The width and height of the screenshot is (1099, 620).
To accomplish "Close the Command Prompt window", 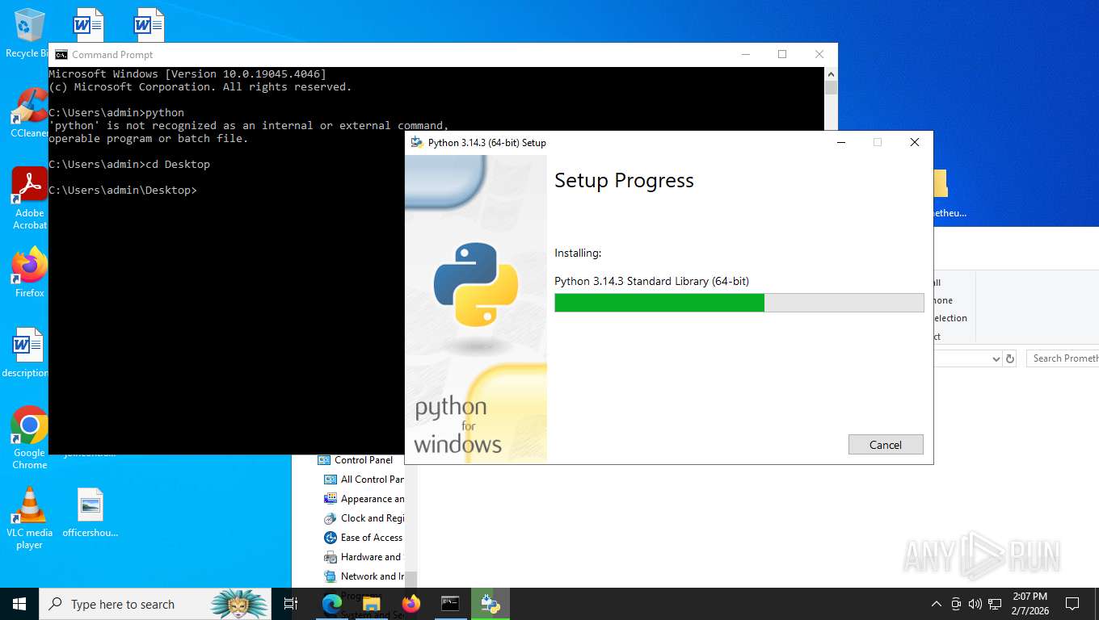I will tap(819, 54).
